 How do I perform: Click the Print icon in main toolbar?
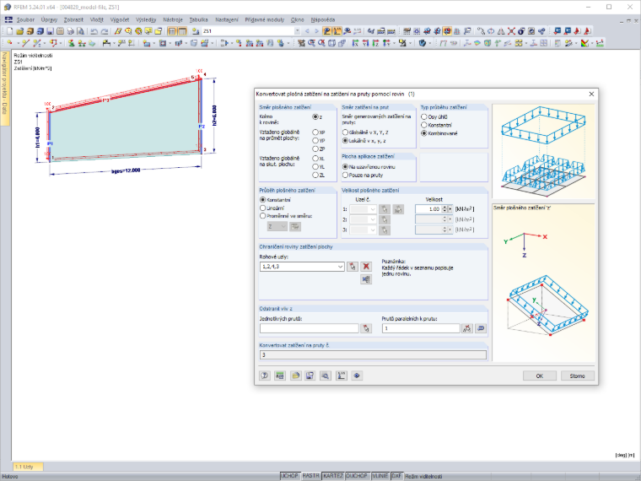tap(70, 31)
